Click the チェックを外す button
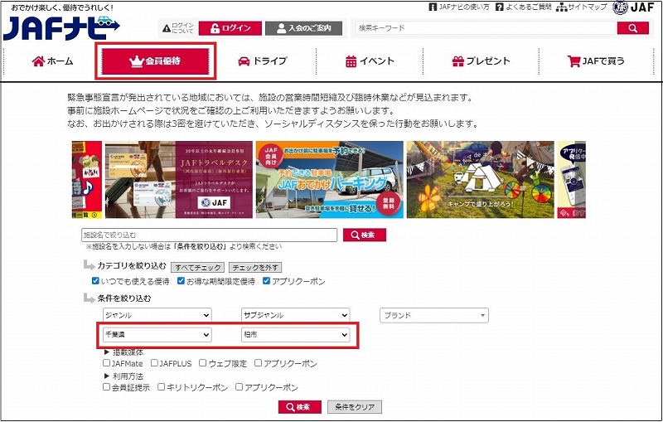This screenshot has width=663, height=422. pyautogui.click(x=255, y=267)
